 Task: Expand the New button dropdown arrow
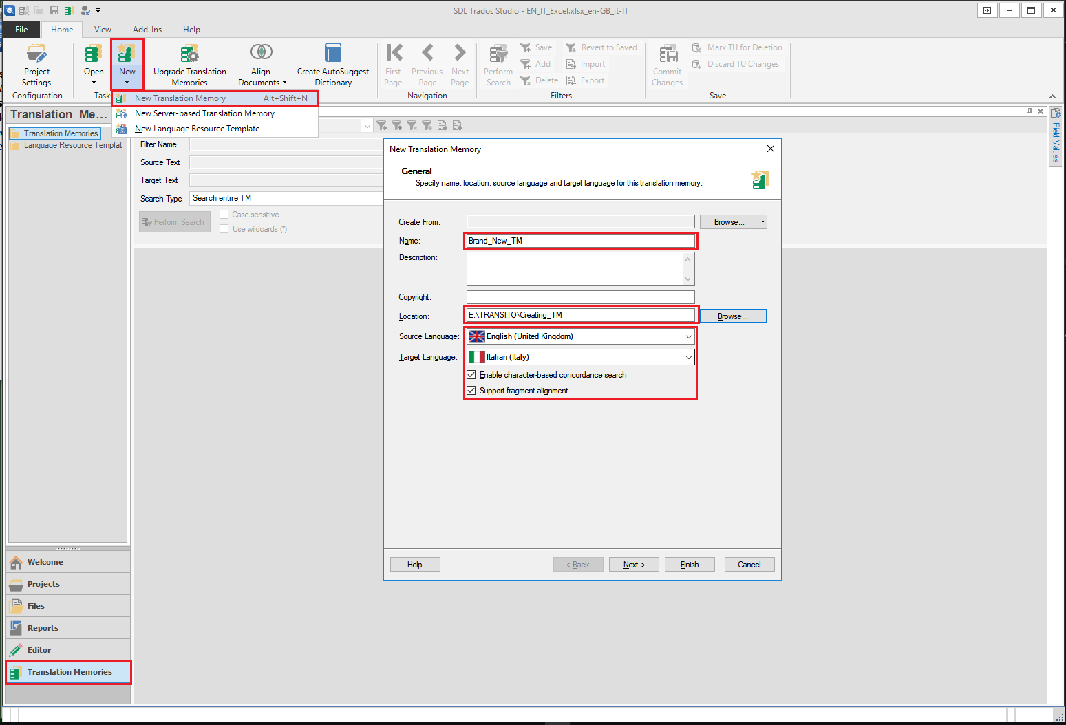pyautogui.click(x=127, y=83)
